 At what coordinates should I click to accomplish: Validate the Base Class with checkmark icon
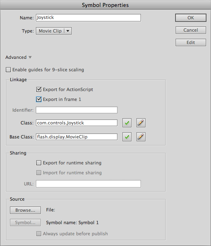point(127,137)
